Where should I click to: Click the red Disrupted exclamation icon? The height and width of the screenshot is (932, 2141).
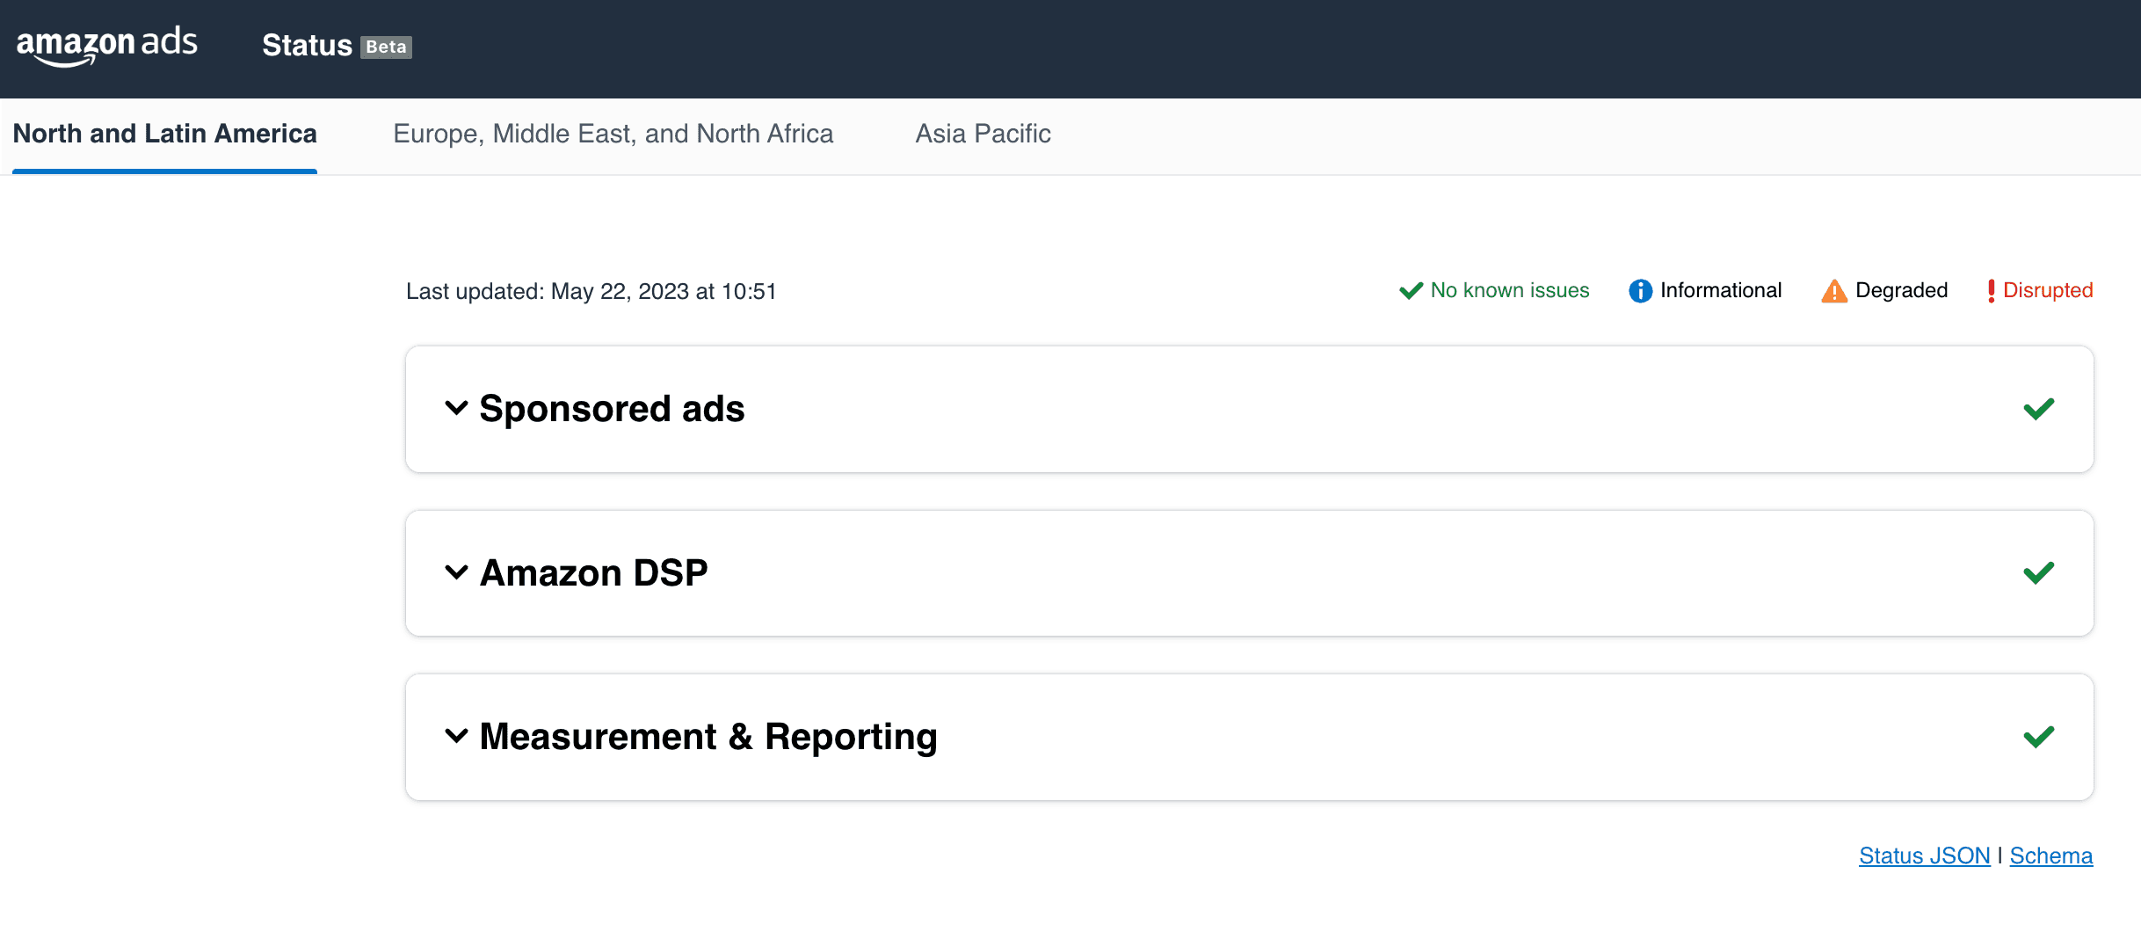coord(1991,291)
